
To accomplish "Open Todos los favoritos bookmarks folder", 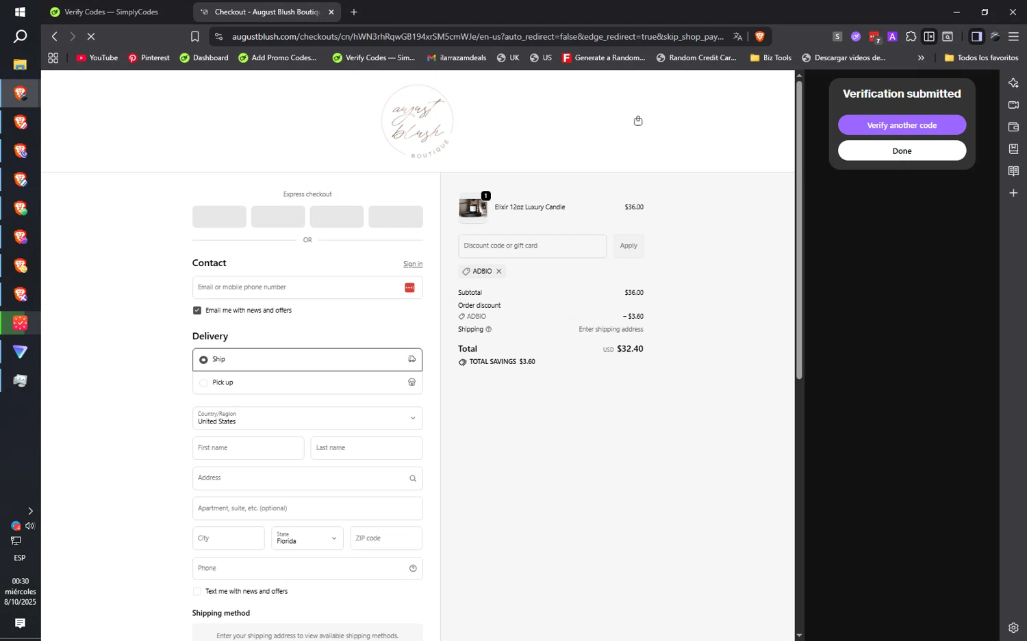I will pos(981,58).
